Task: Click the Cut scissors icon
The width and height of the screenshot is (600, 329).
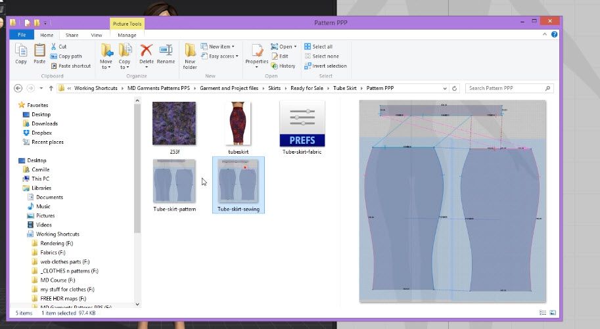Action: pyautogui.click(x=54, y=47)
